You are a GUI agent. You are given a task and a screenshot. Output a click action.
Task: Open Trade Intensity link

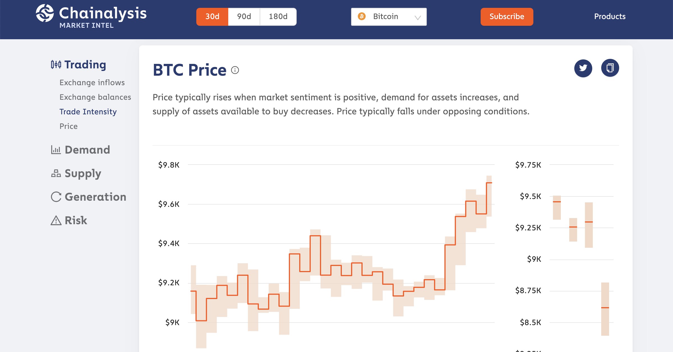pyautogui.click(x=88, y=112)
